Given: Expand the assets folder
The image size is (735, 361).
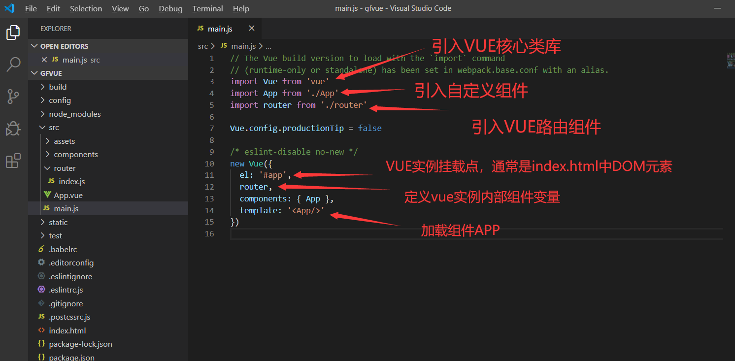Looking at the screenshot, I should click(108, 141).
